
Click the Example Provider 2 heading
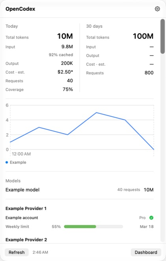tap(26, 240)
